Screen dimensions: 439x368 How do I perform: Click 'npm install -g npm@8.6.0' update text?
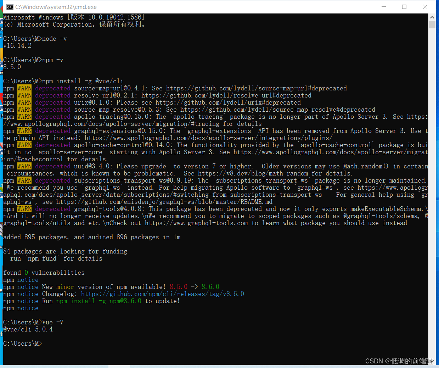99,301
